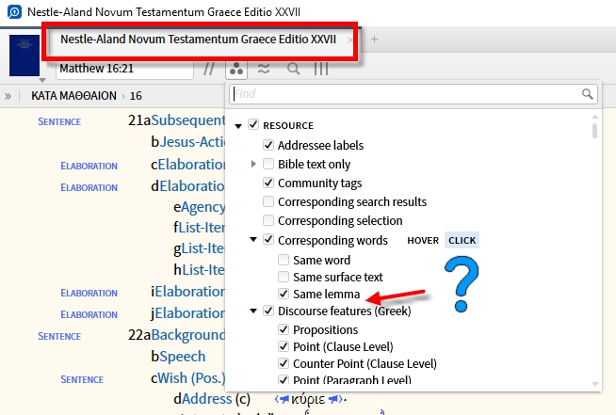The width and height of the screenshot is (616, 415).
Task: Click the SENTENCE label beside Wish (Pos.)
Action: 82,379
